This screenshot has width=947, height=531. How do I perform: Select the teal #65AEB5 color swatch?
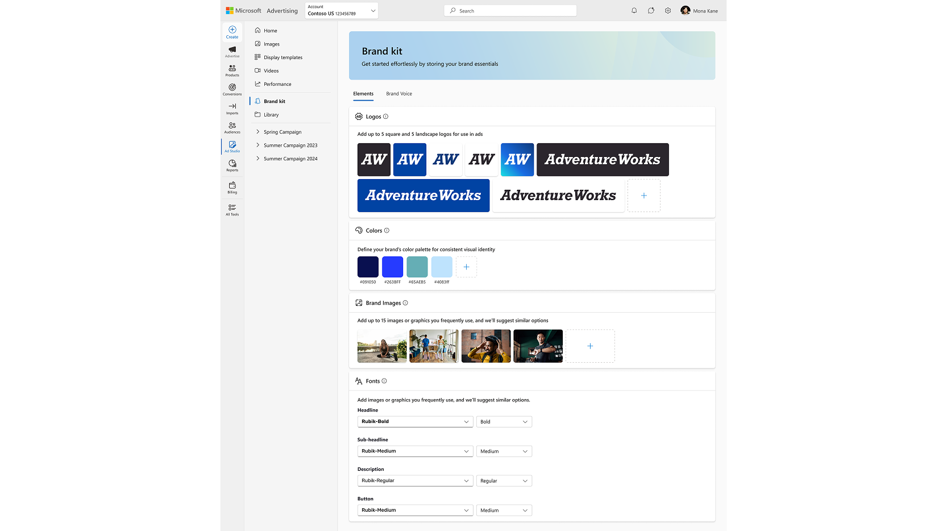(417, 267)
